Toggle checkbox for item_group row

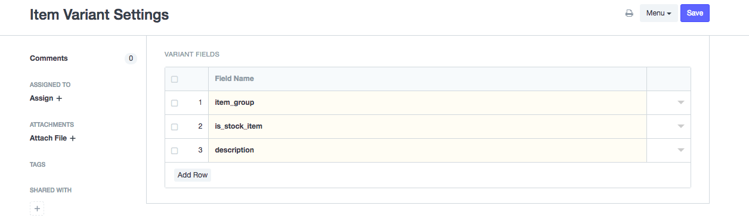pyautogui.click(x=174, y=103)
